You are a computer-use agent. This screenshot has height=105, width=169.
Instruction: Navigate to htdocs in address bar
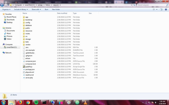(x=48, y=5)
